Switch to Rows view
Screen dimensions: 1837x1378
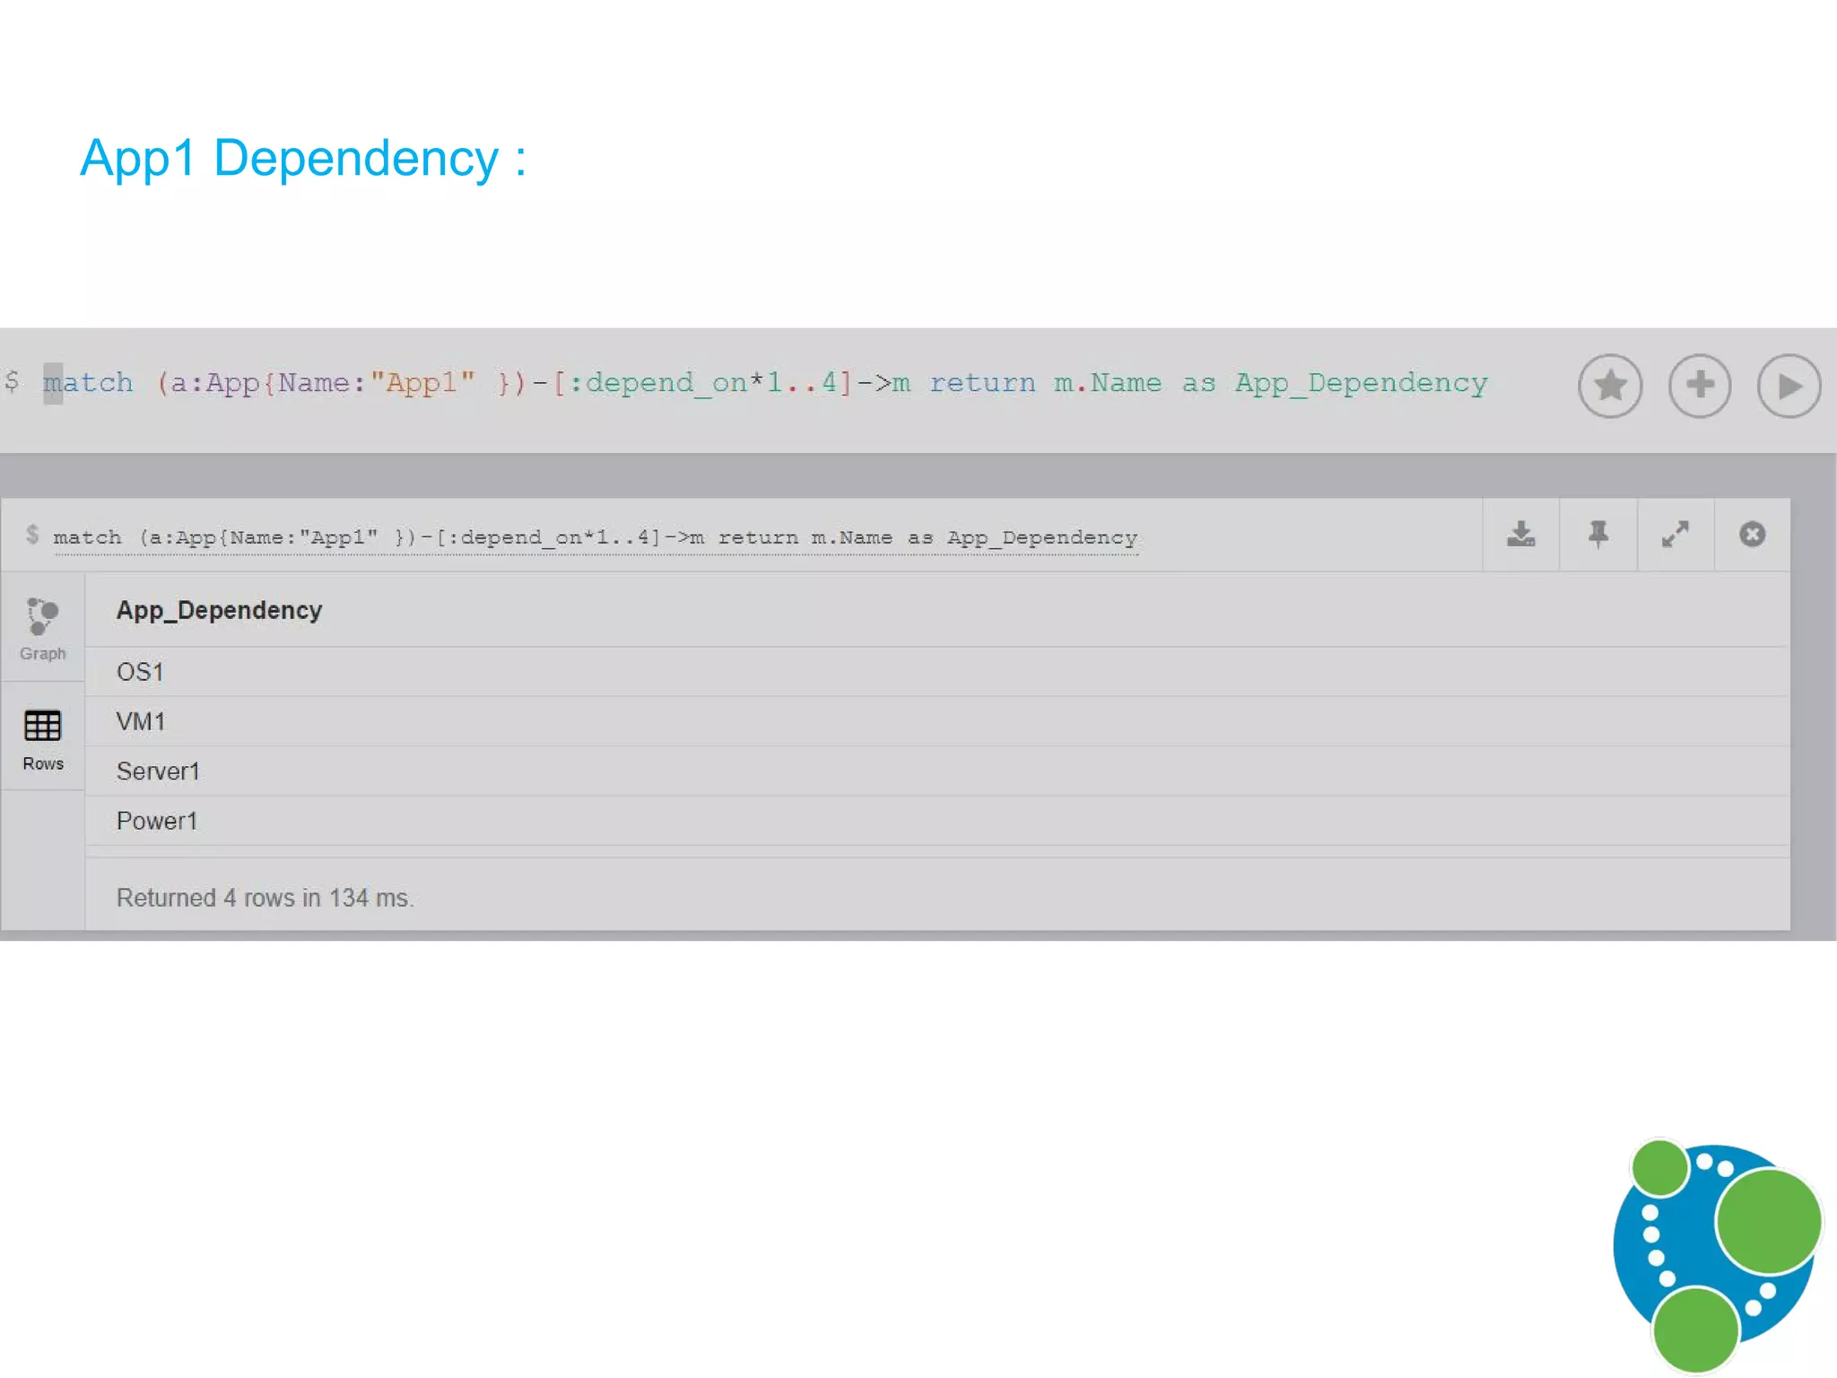(x=43, y=739)
